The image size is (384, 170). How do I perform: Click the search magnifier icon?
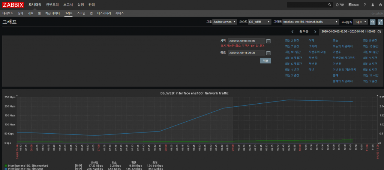(330, 4)
